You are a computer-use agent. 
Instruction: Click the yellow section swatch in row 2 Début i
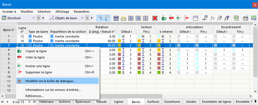(x=120, y=41)
